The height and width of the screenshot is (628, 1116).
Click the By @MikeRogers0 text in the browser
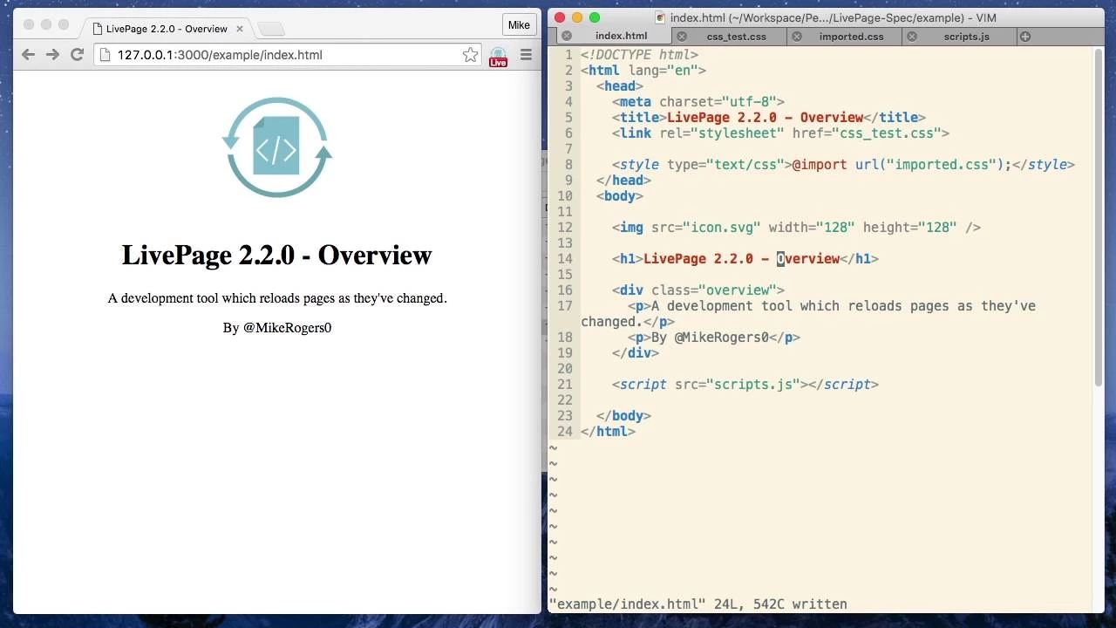[x=277, y=328]
